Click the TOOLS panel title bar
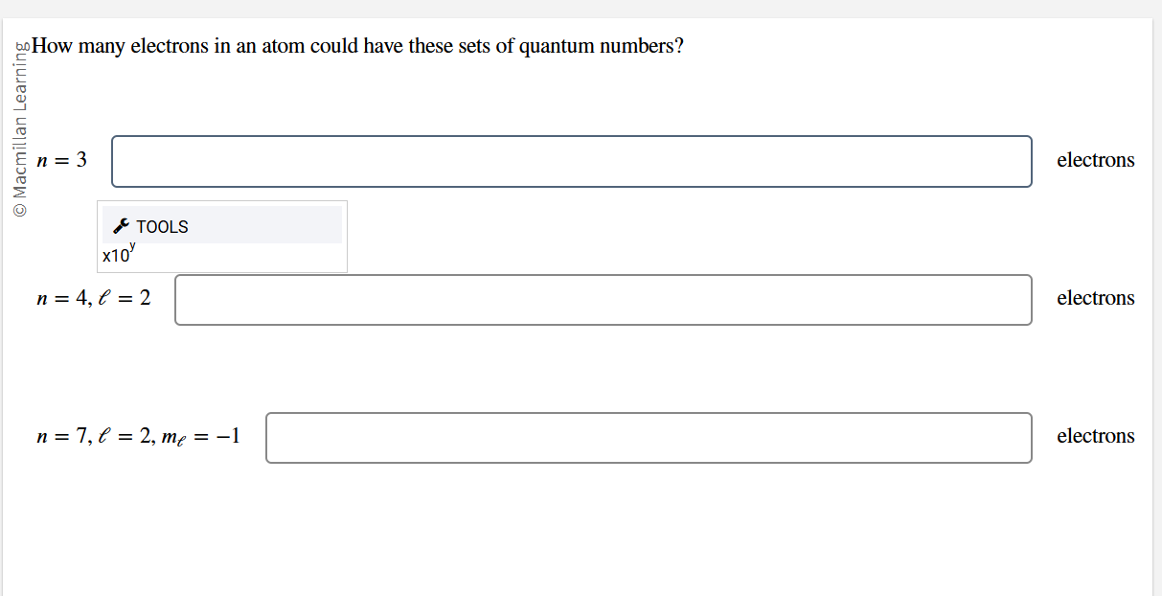The image size is (1162, 596). point(220,224)
